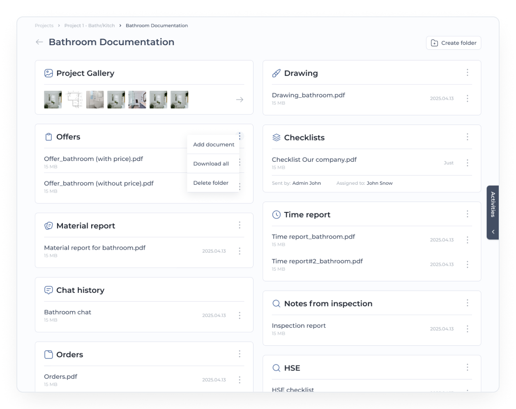Open options for Bathroom chat entry
The height and width of the screenshot is (409, 516).
240,315
